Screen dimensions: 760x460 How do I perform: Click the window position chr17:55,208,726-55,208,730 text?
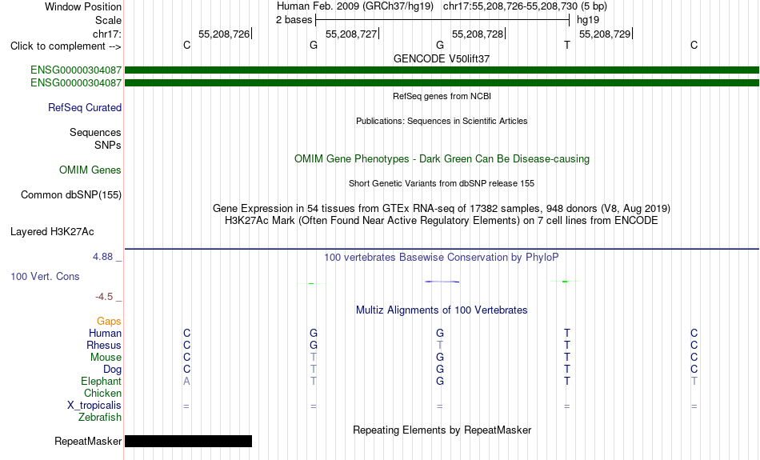click(510, 6)
